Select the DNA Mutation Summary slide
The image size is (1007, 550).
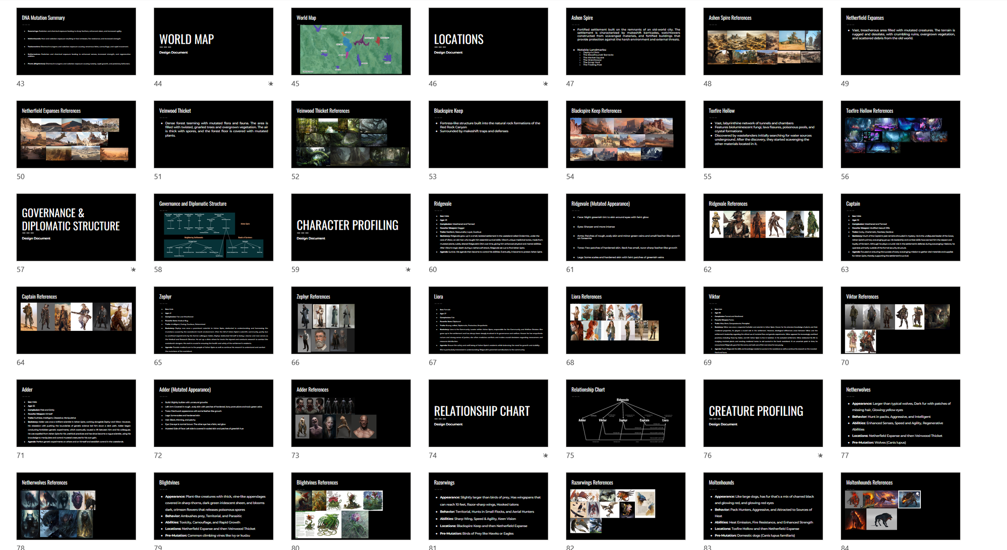(x=76, y=42)
